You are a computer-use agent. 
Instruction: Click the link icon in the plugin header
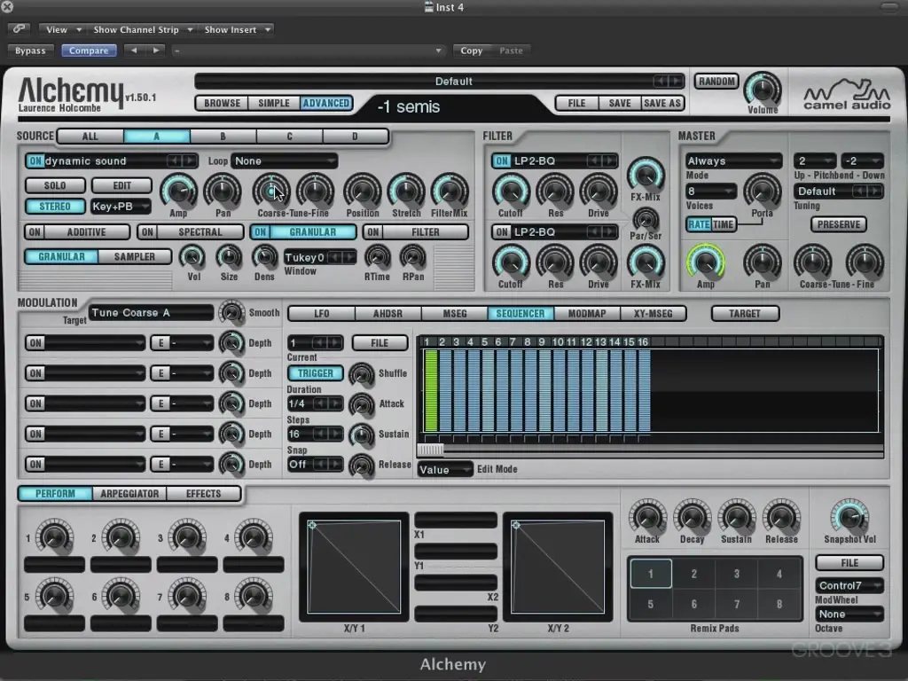pos(20,29)
